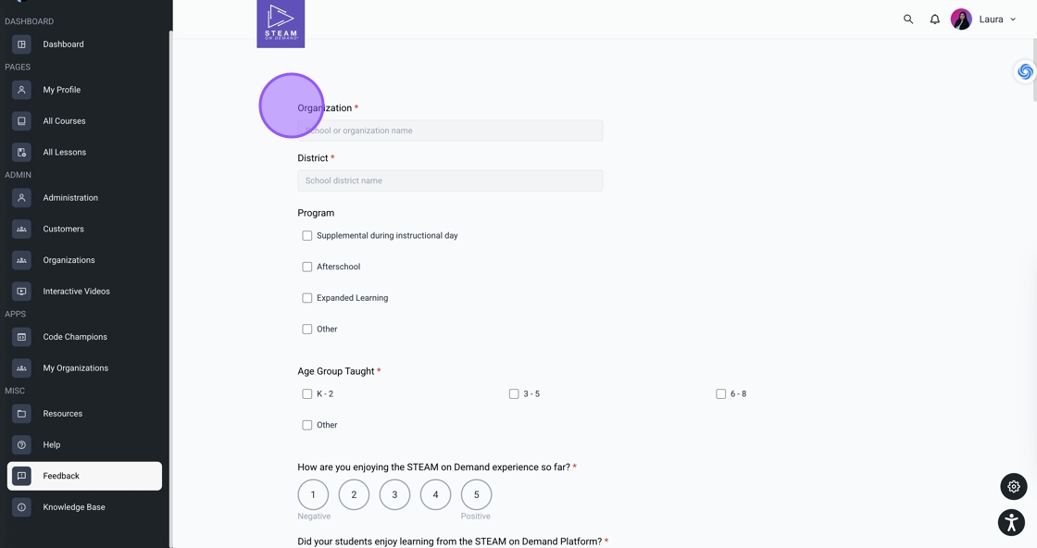The image size is (1037, 548).
Task: Open the settings gear button
Action: 1014,486
